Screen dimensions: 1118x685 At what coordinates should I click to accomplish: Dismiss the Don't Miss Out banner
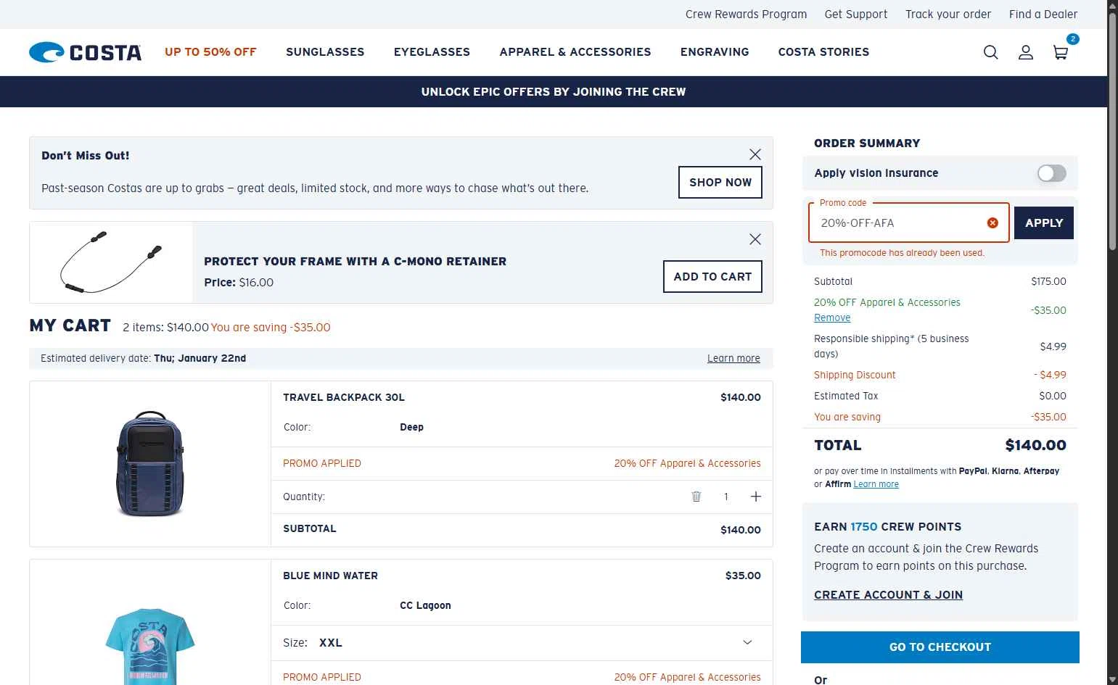(x=755, y=154)
